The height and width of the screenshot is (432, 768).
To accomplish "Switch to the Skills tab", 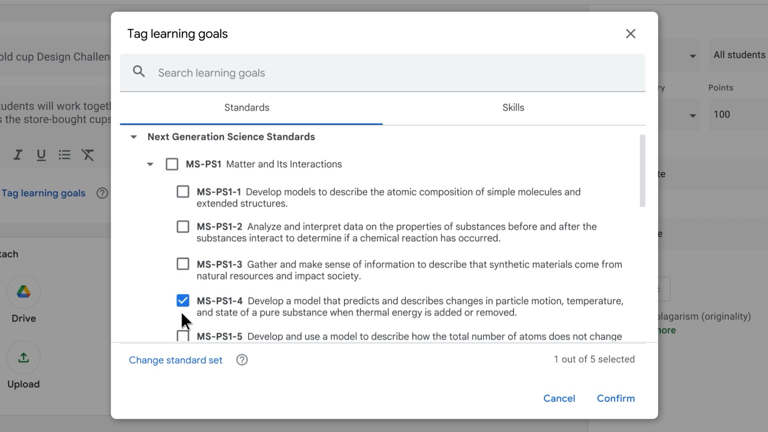I will 513,108.
